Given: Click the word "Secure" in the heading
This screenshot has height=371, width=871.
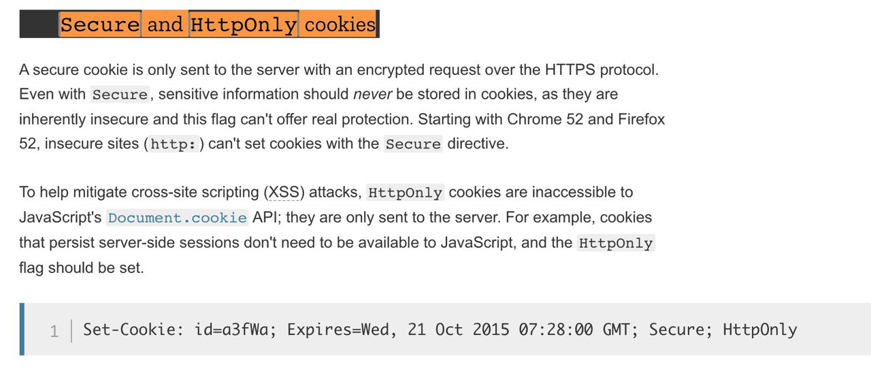Looking at the screenshot, I should point(100,25).
